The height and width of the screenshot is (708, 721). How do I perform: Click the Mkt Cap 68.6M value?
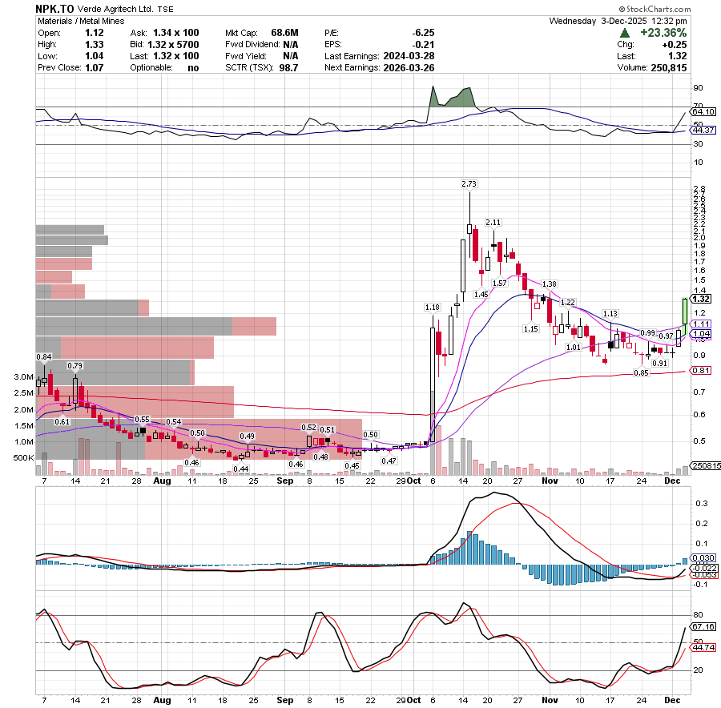284,33
